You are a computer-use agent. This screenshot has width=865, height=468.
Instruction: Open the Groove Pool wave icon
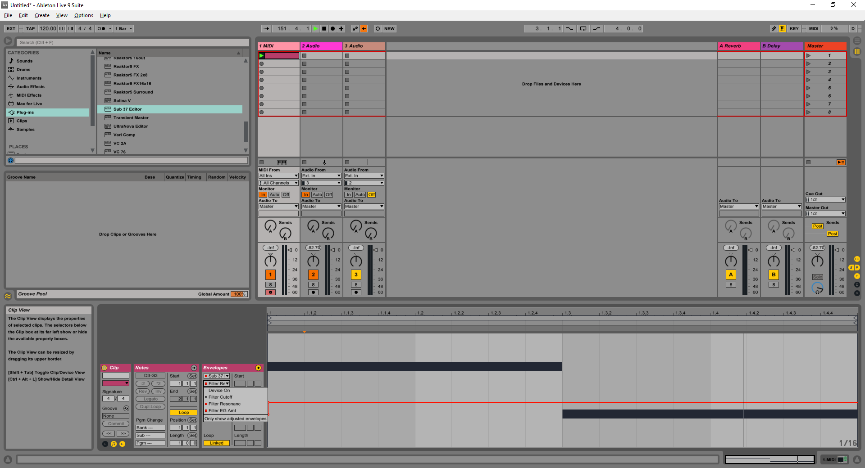point(8,296)
